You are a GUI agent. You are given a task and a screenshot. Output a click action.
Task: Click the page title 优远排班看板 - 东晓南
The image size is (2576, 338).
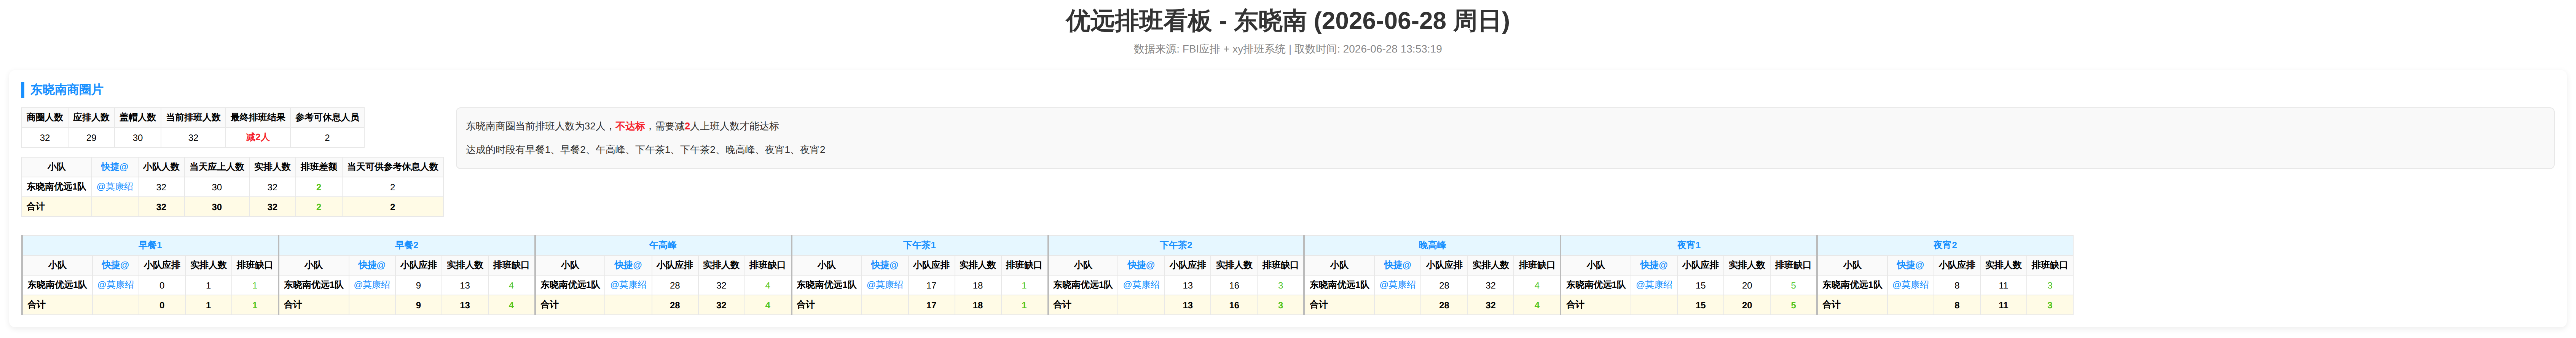tap(1288, 21)
